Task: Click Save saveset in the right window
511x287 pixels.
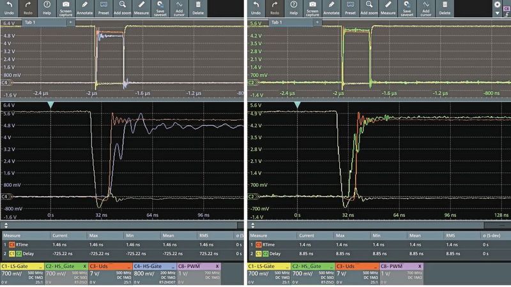Action: pyautogui.click(x=407, y=8)
